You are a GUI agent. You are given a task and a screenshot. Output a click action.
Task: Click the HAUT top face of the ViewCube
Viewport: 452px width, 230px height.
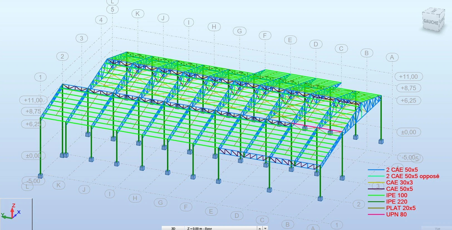pyautogui.click(x=434, y=11)
